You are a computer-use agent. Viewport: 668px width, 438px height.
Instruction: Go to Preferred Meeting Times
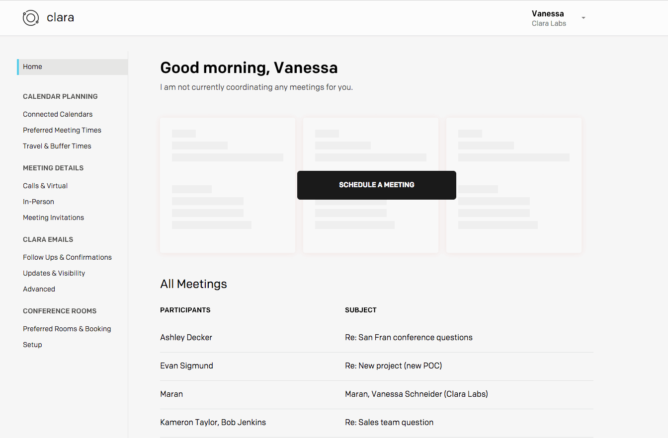(x=62, y=130)
